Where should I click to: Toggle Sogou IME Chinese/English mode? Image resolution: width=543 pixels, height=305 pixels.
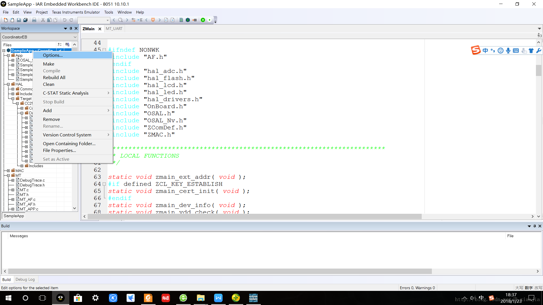tap(485, 51)
